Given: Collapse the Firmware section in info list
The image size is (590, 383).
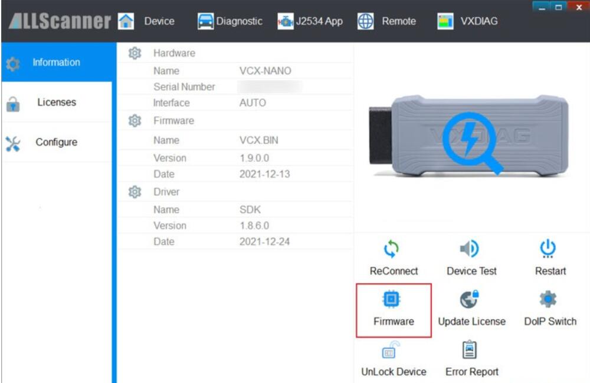Looking at the screenshot, I should (x=135, y=121).
